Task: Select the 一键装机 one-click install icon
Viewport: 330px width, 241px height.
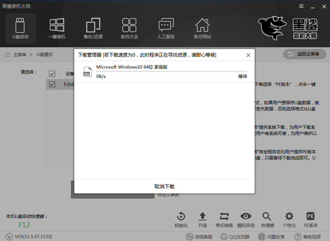Action: click(57, 28)
